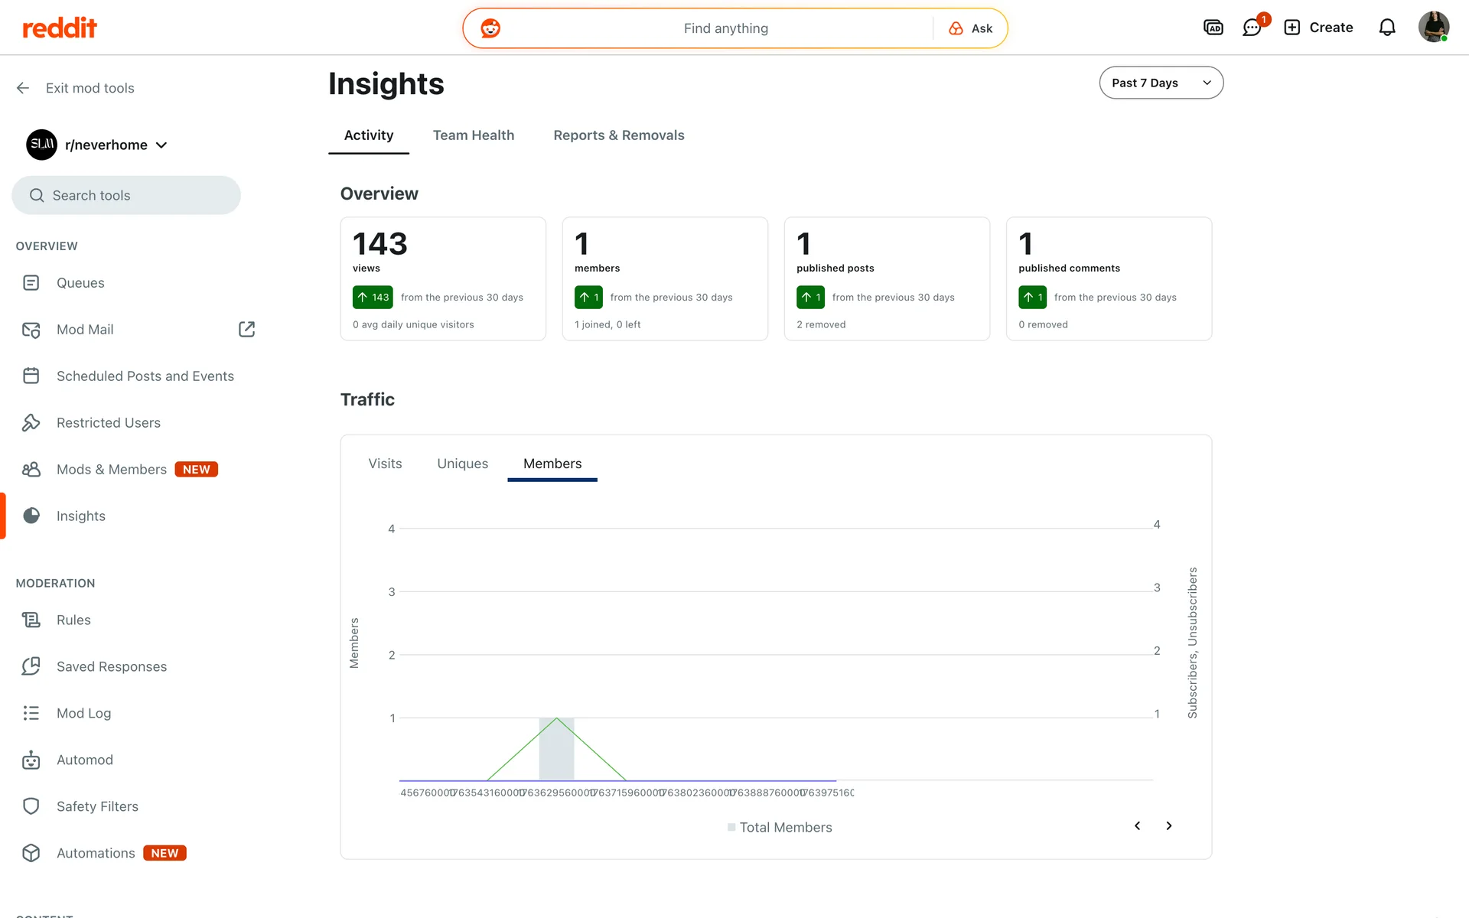Click the Create post button
The height and width of the screenshot is (918, 1469).
(x=1318, y=28)
